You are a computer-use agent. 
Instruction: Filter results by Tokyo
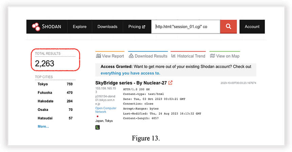(x=43, y=84)
